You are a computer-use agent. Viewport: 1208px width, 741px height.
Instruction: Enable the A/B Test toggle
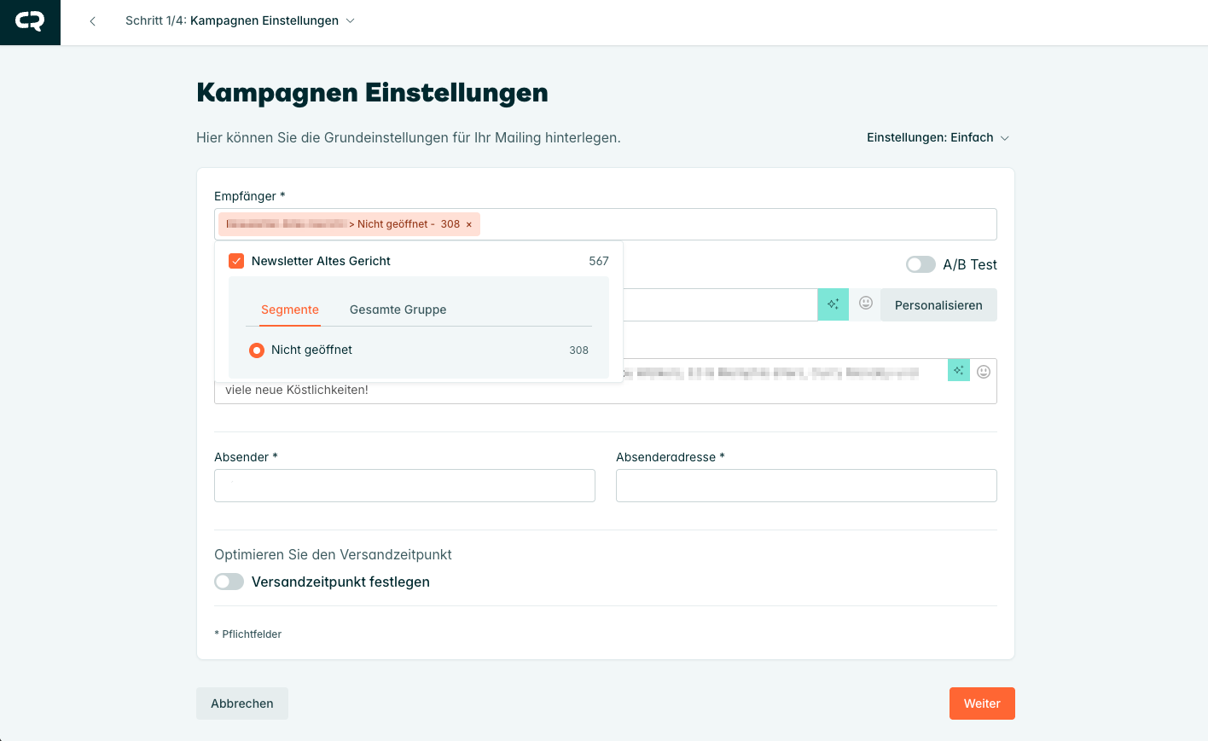(921, 264)
